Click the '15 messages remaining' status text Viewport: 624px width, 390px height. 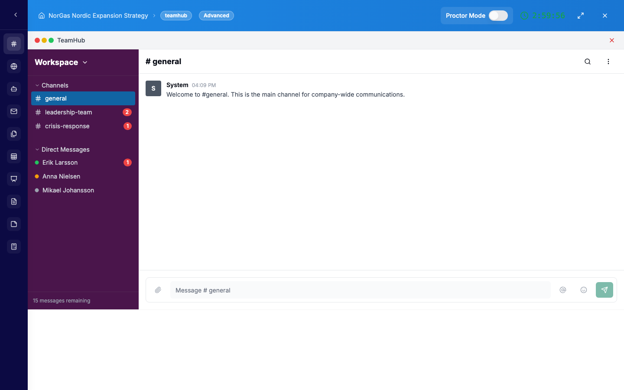tap(62, 301)
